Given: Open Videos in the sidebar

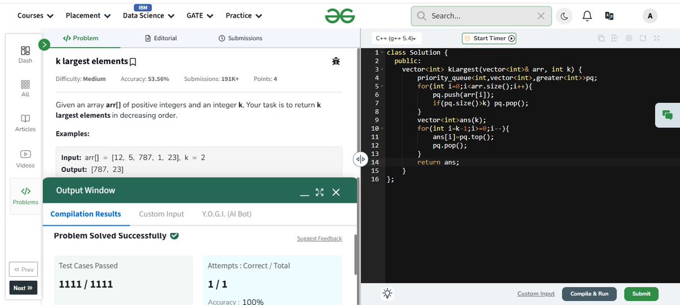Looking at the screenshot, I should coord(25,159).
